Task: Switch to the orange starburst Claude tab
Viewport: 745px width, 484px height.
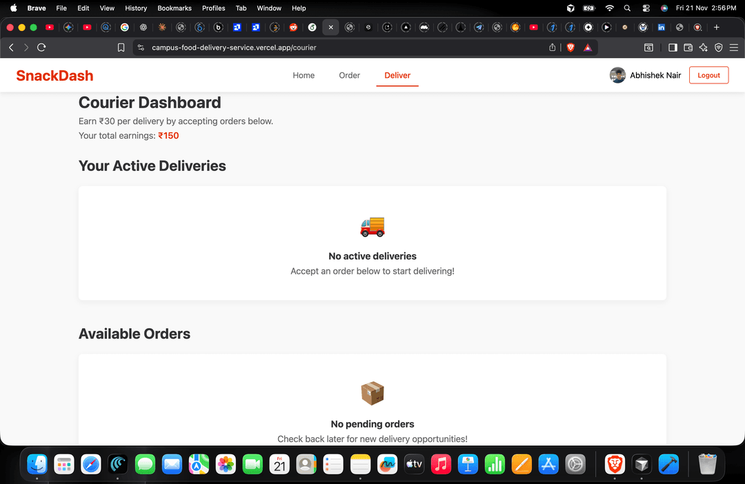Action: pyautogui.click(x=162, y=27)
